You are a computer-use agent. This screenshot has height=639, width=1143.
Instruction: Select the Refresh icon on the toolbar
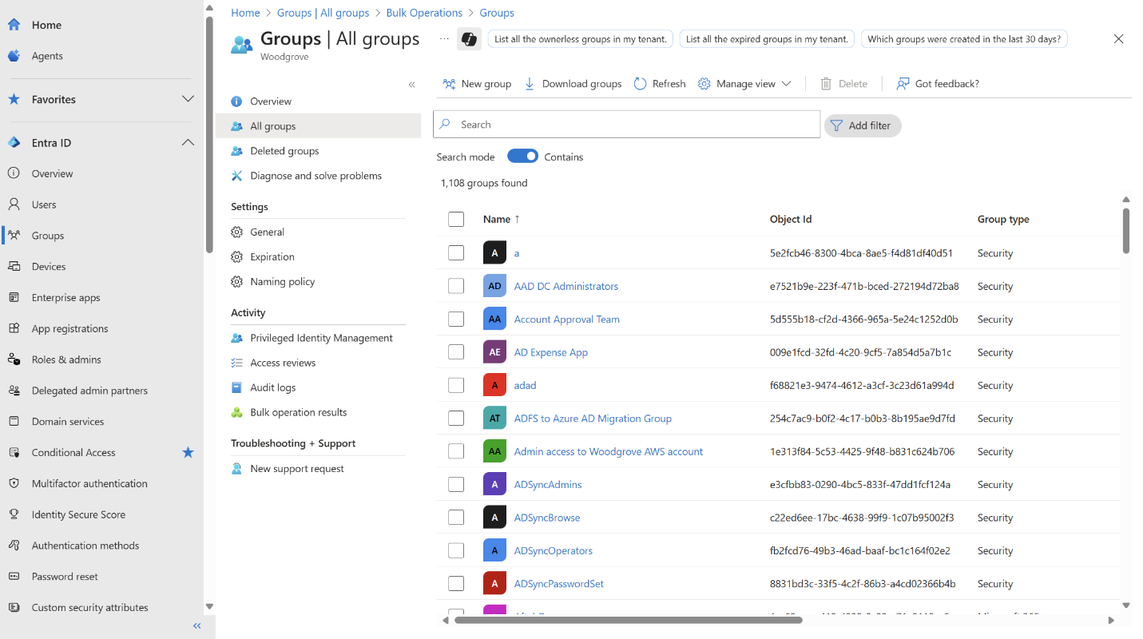point(640,83)
